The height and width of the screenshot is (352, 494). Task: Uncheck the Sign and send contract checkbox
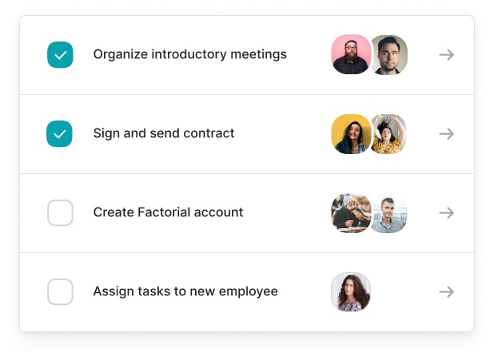point(60,134)
